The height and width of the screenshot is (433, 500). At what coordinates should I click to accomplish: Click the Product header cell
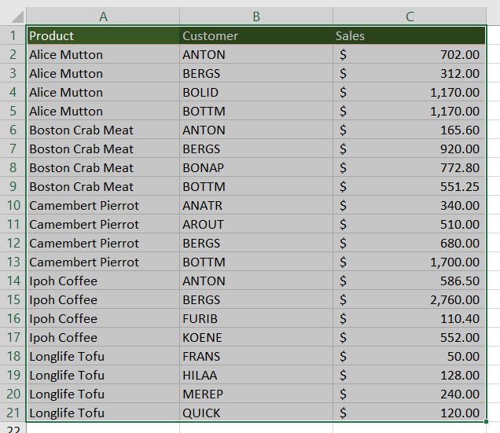[x=103, y=35]
